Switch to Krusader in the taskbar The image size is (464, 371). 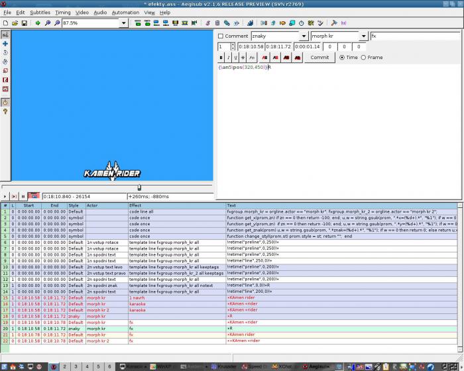click(x=224, y=367)
